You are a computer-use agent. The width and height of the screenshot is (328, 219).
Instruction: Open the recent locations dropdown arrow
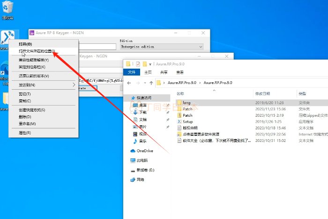pos(145,83)
